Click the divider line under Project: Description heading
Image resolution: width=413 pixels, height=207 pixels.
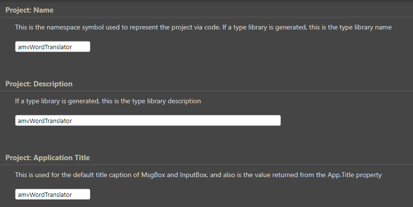[x=206, y=91]
